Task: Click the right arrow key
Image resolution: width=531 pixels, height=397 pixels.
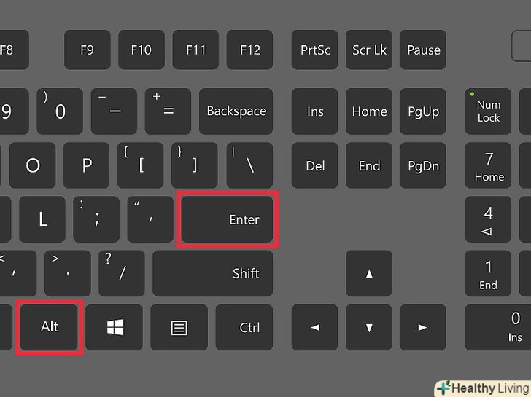Action: pyautogui.click(x=422, y=327)
